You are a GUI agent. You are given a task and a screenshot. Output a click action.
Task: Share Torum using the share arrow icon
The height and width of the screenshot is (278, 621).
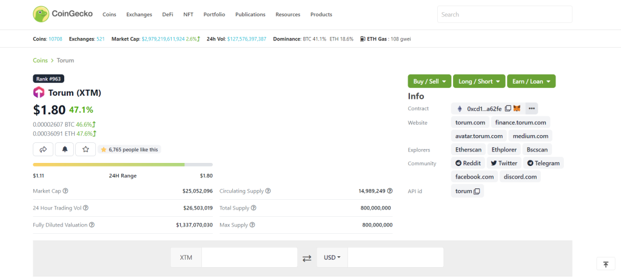(x=44, y=149)
